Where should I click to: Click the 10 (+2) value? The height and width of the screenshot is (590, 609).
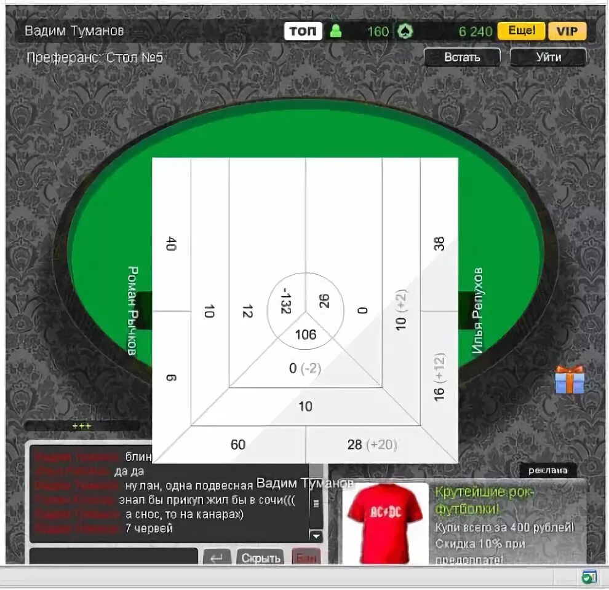401,310
